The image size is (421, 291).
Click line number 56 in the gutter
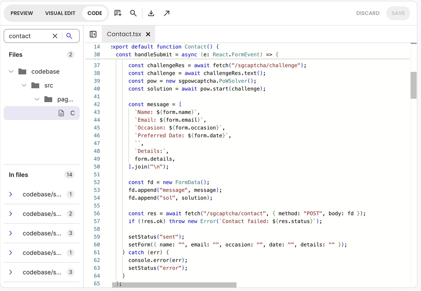[x=97, y=213]
